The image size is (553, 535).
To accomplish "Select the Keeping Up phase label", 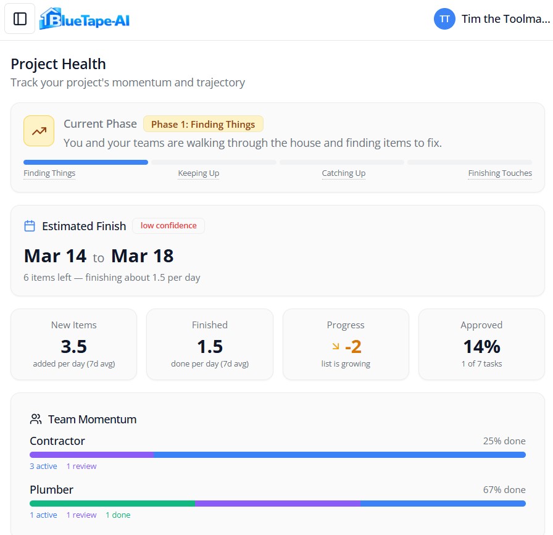I will coord(199,173).
